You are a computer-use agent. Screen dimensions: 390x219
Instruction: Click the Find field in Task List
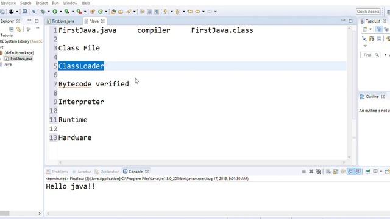click(370, 55)
